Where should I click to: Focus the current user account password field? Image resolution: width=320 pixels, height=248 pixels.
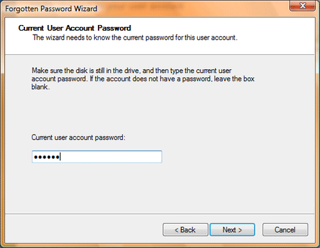[97, 157]
